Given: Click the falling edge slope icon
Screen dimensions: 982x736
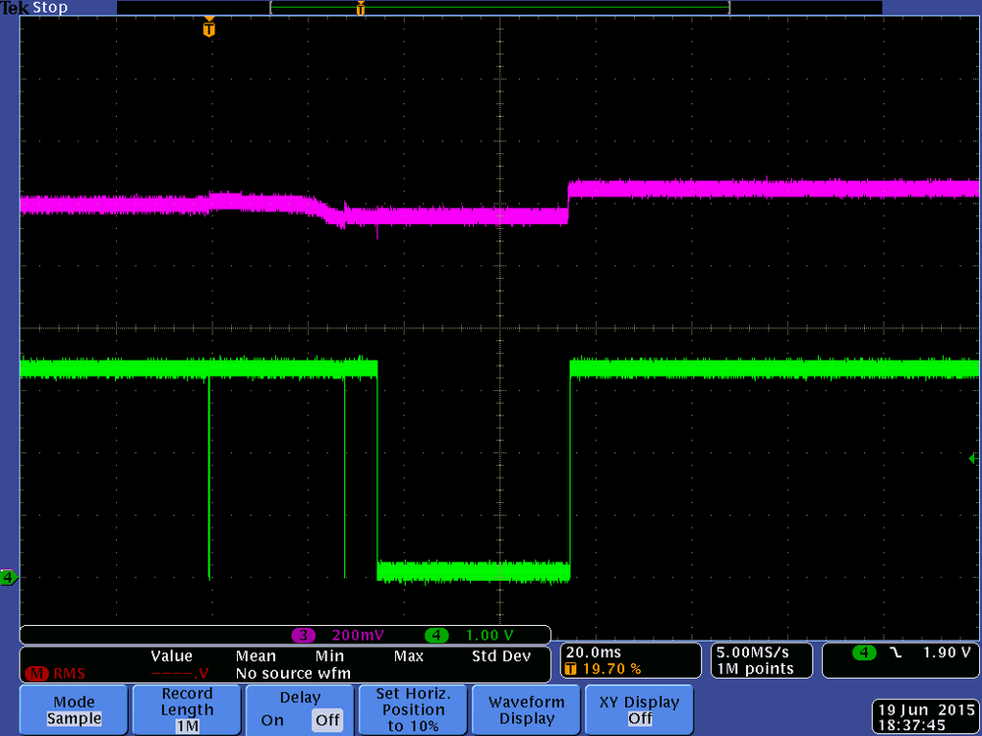Looking at the screenshot, I should click(895, 652).
